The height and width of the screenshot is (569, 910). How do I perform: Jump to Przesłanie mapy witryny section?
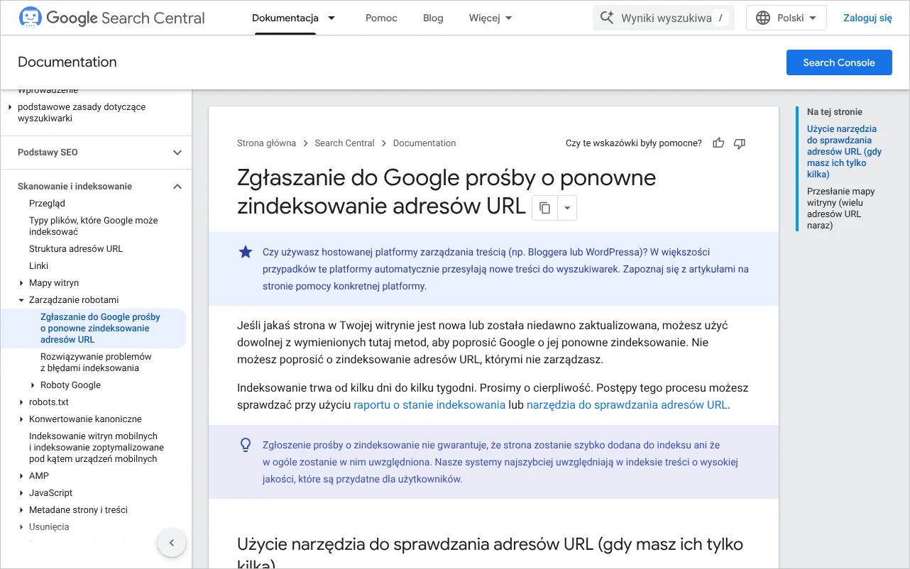pos(841,209)
